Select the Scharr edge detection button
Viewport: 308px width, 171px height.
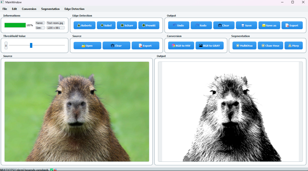(x=127, y=26)
